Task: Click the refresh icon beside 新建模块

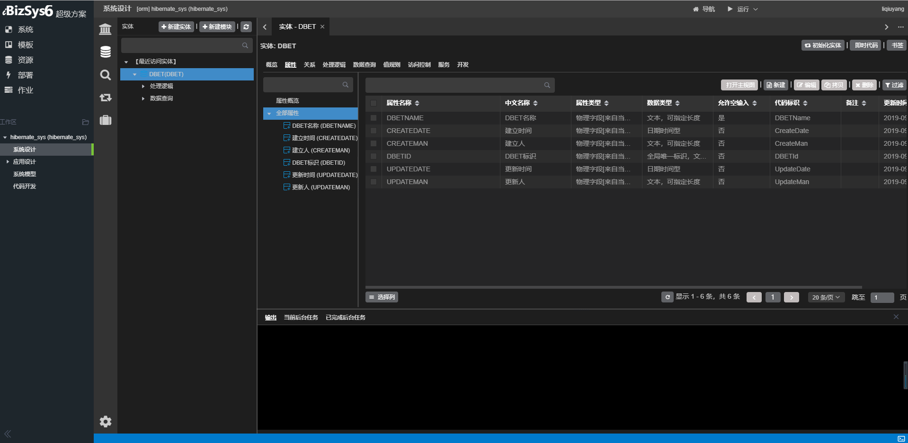Action: 246,27
